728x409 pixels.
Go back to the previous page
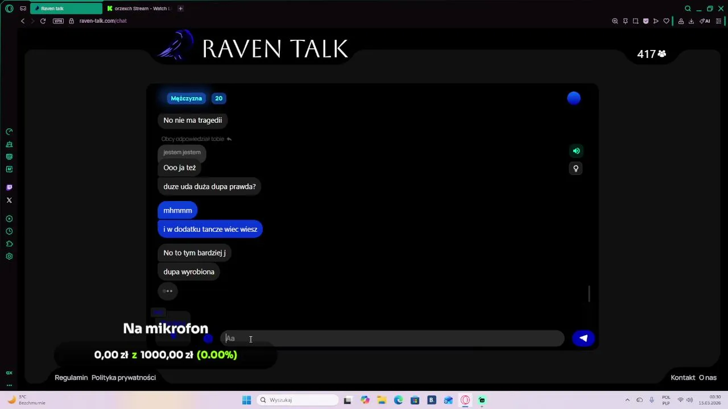(23, 21)
